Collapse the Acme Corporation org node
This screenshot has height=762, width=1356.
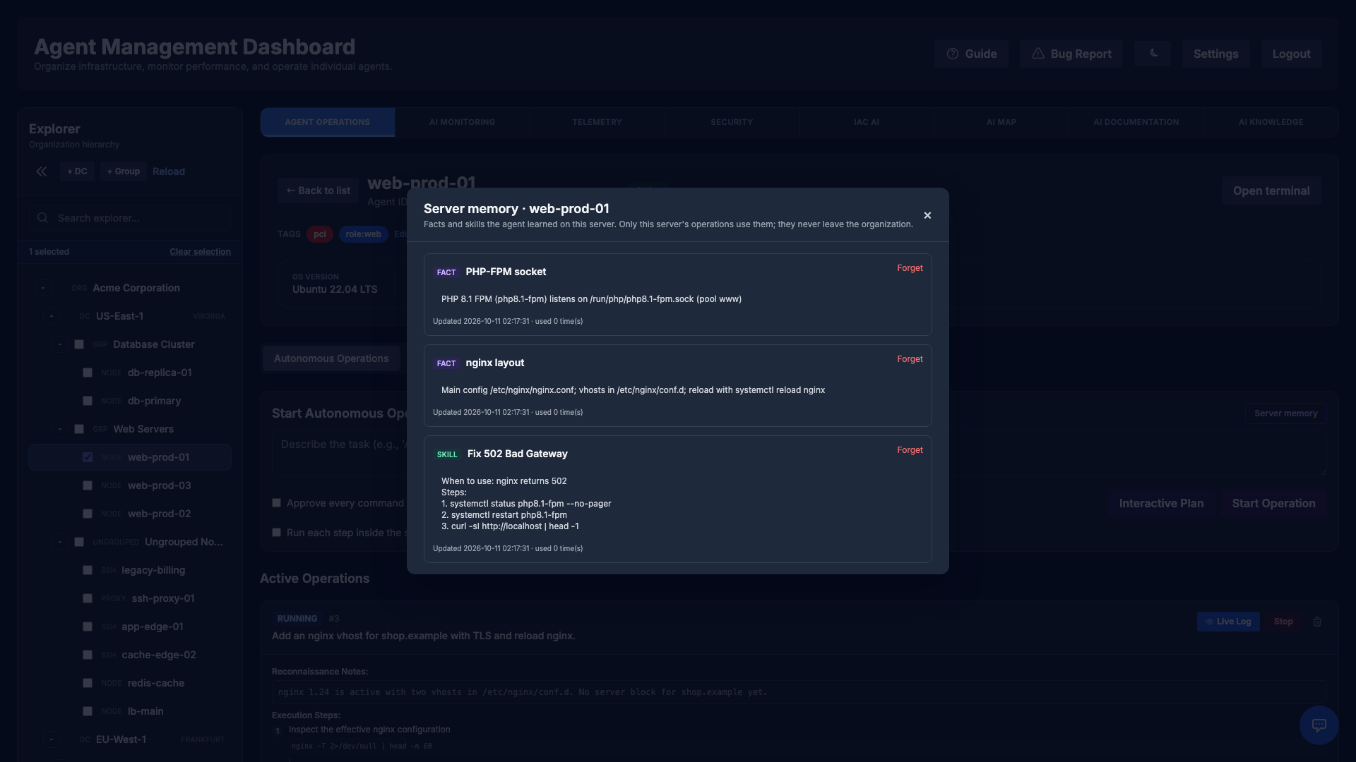(43, 288)
